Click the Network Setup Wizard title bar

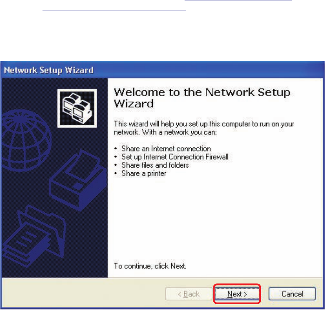(x=162, y=70)
